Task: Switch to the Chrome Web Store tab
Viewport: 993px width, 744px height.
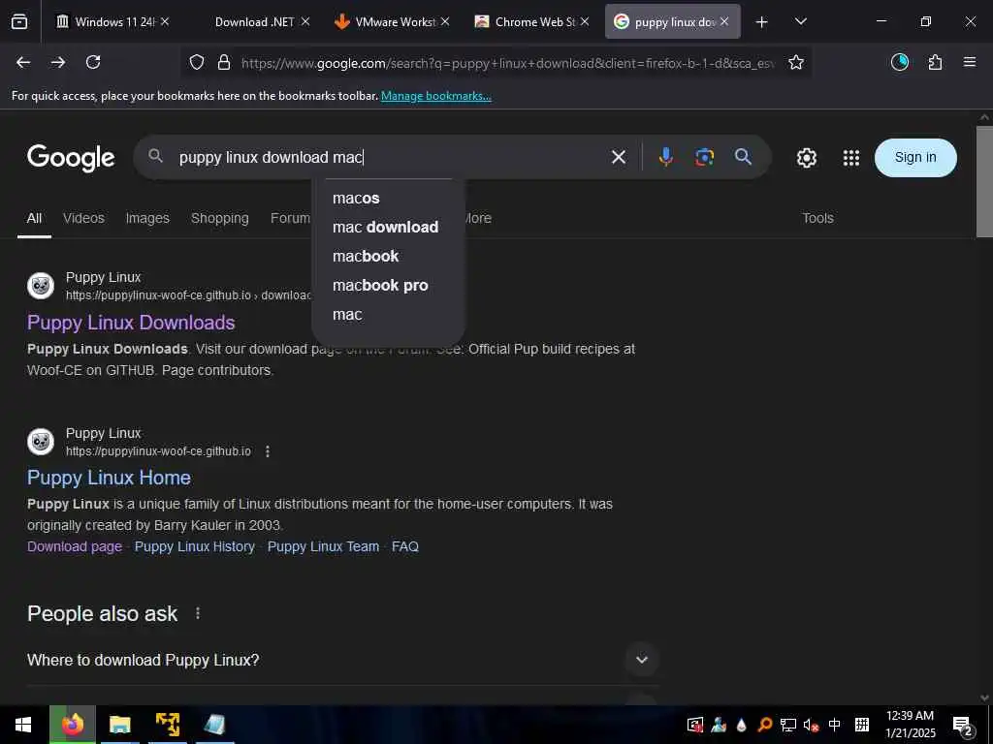Action: coord(535,22)
